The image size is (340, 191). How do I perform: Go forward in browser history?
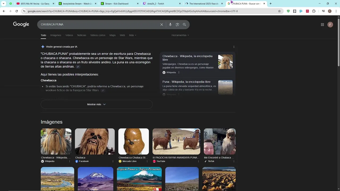(x=10, y=11)
